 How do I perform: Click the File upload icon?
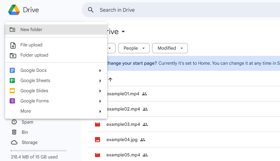tap(13, 45)
